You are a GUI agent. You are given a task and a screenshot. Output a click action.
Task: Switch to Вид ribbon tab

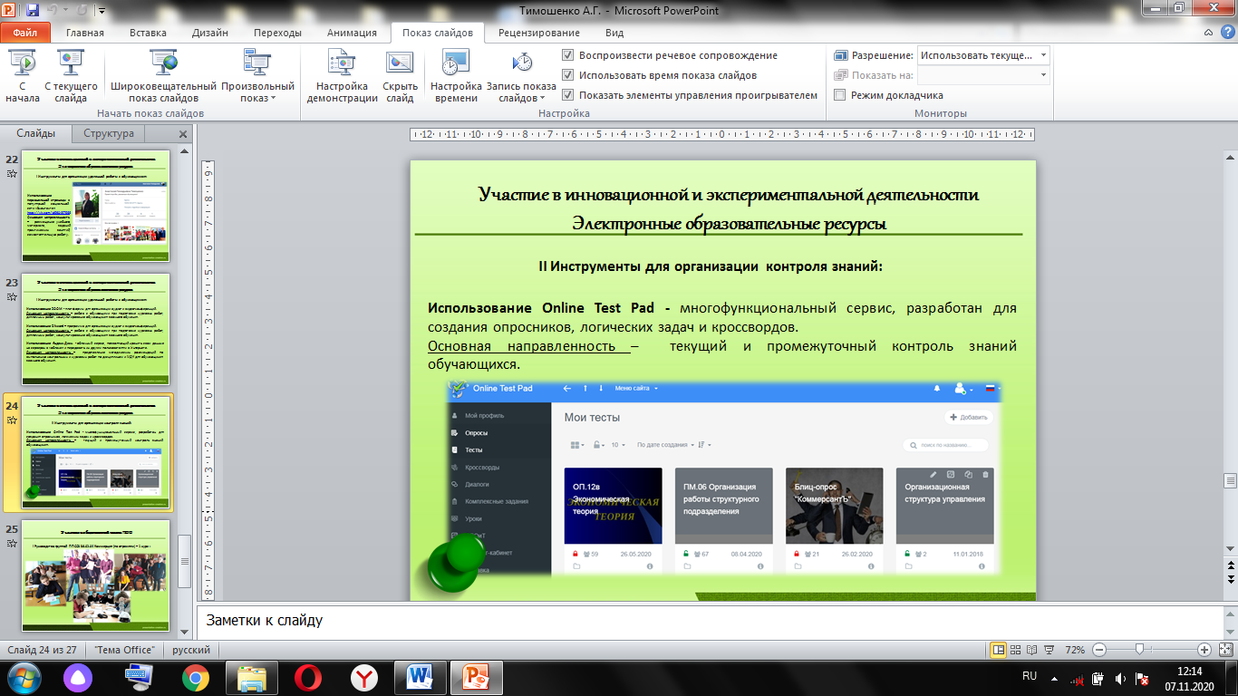click(x=614, y=33)
